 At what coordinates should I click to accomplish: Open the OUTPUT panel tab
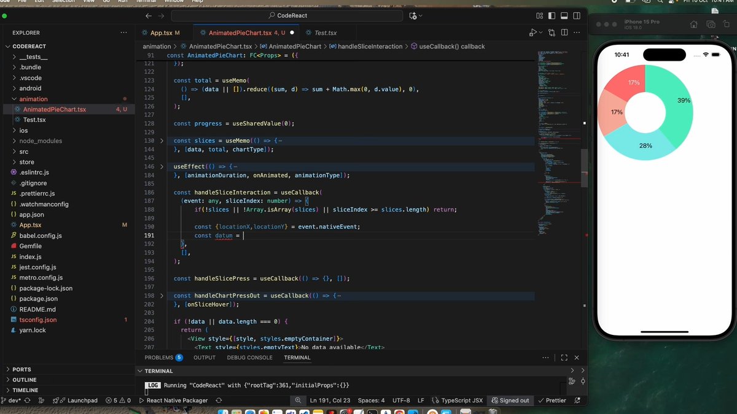[205, 358]
